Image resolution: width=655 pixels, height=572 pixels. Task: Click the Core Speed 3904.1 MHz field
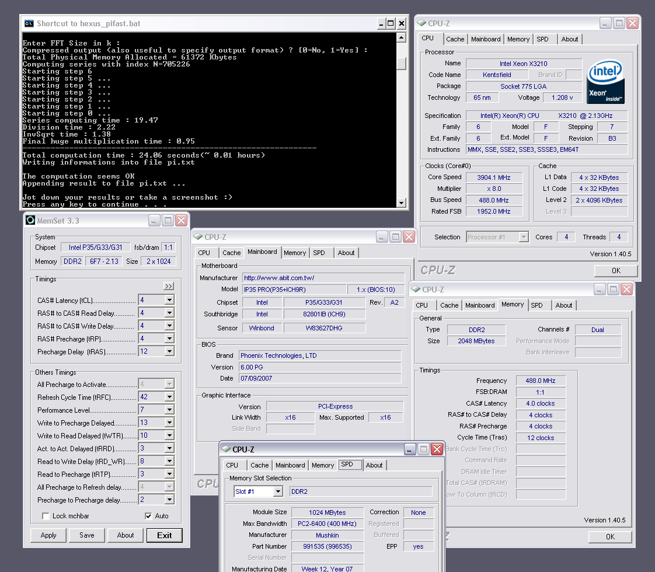pos(494,177)
